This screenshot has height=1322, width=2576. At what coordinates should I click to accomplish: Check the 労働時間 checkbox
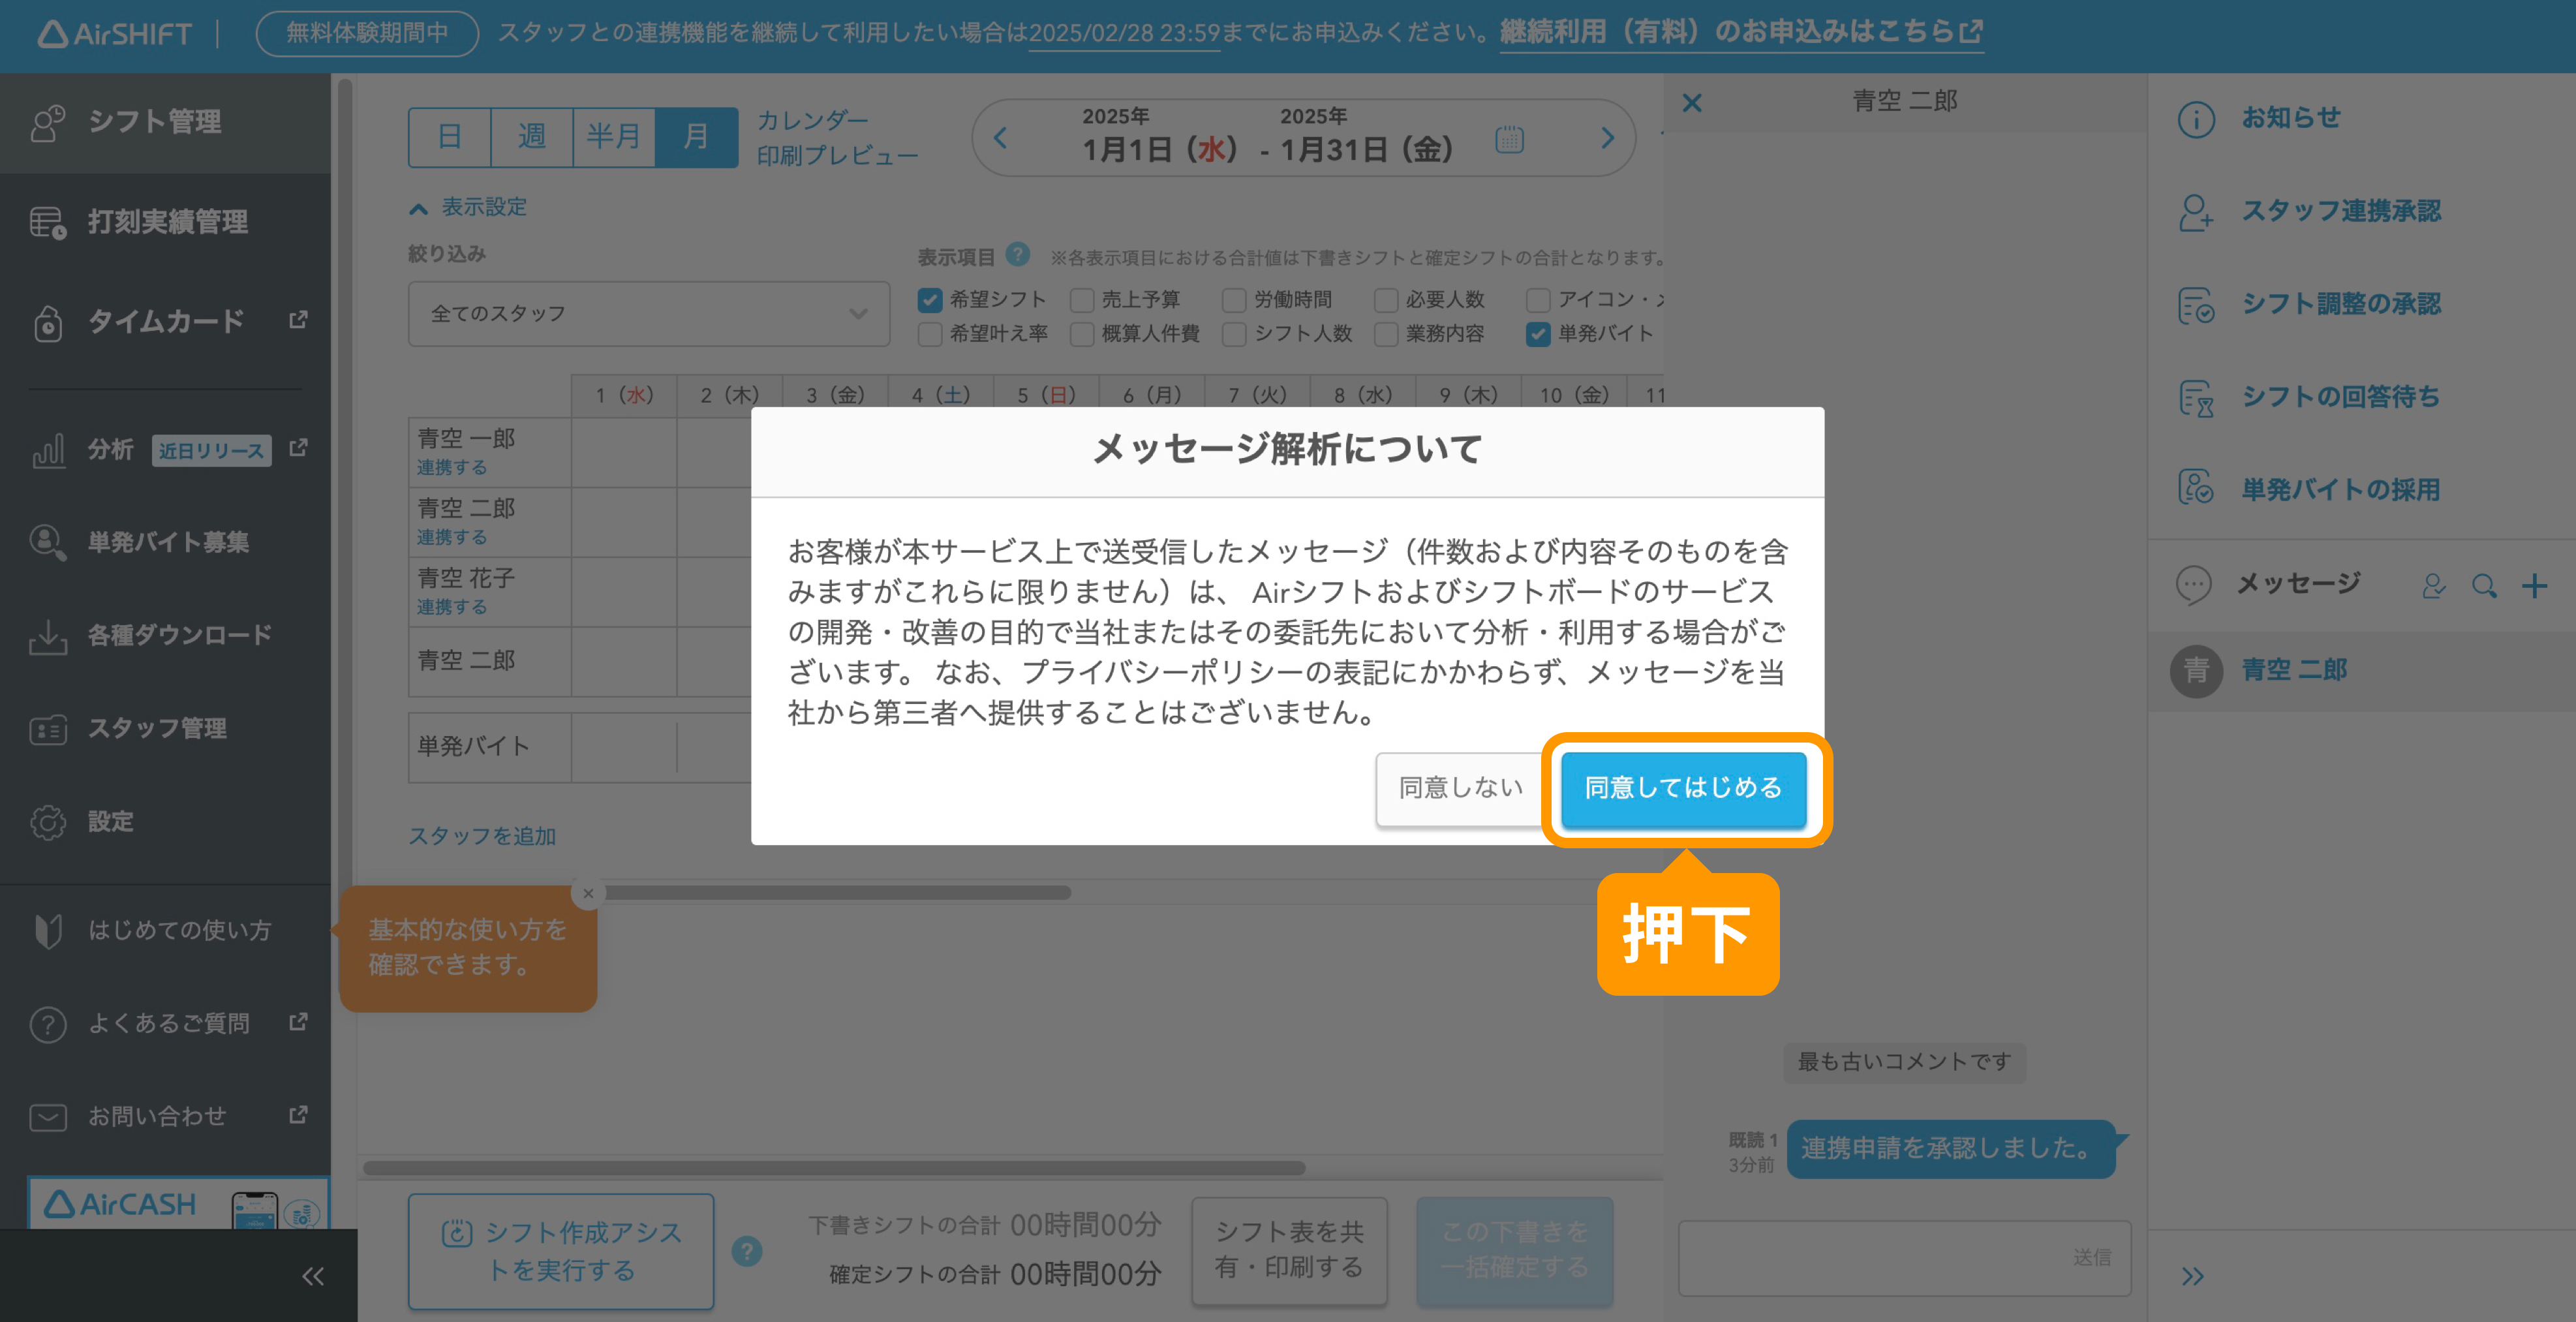pyautogui.click(x=1234, y=300)
